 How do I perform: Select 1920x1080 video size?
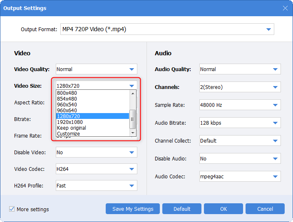[92, 122]
